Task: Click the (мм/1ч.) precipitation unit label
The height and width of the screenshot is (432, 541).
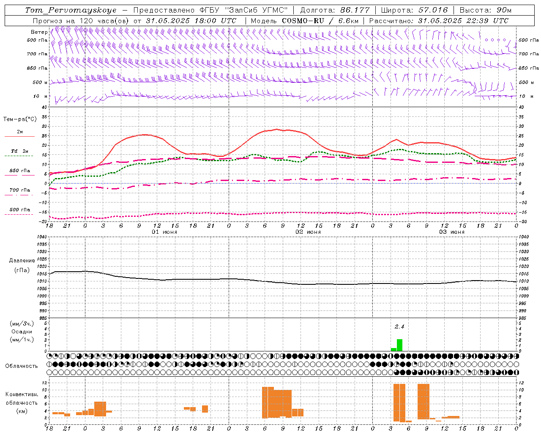Action: click(22, 340)
